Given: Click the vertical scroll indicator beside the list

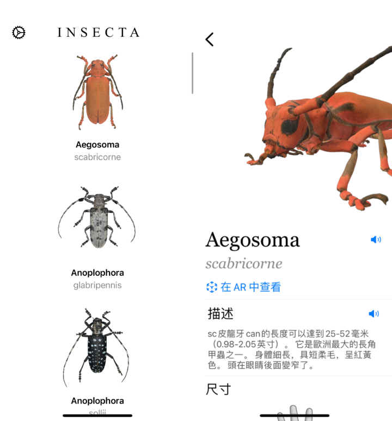Looking at the screenshot, I should click(192, 73).
